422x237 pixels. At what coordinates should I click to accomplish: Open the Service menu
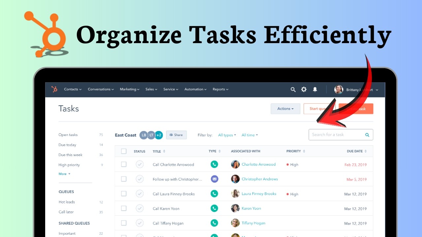[x=171, y=89]
